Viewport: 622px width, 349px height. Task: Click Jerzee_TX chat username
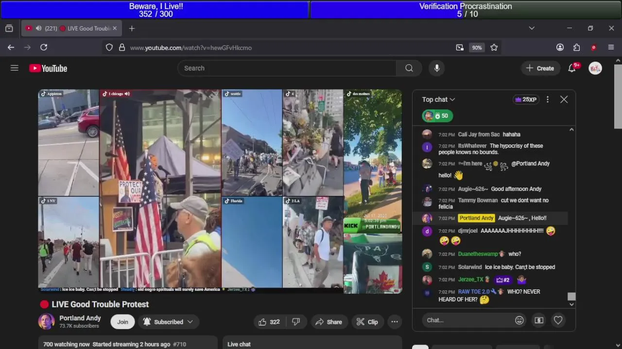[x=470, y=280]
